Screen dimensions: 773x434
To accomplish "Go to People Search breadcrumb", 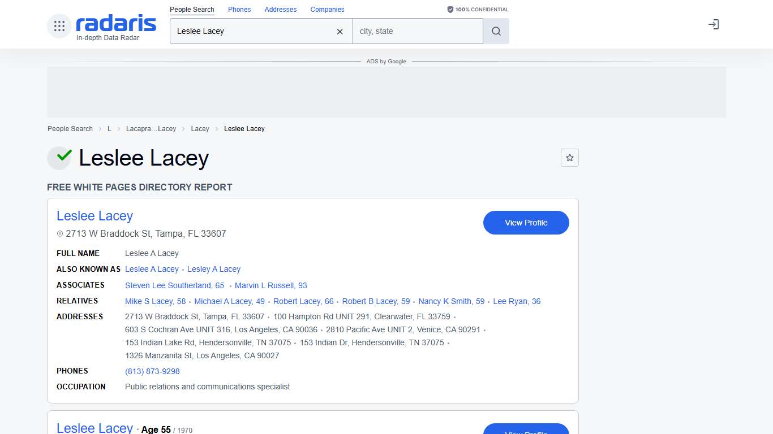I will pos(70,129).
